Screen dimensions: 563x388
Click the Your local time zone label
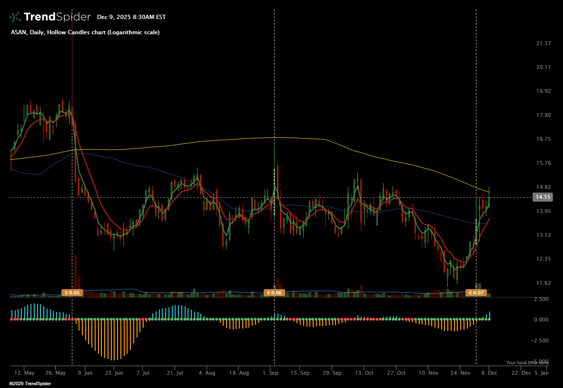(x=527, y=362)
